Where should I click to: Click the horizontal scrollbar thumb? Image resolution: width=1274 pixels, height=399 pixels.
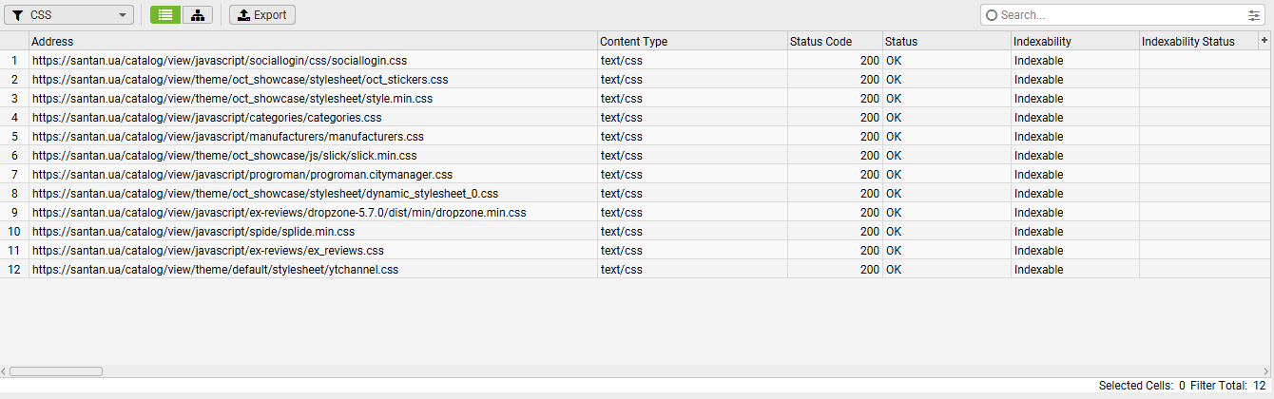[x=56, y=371]
